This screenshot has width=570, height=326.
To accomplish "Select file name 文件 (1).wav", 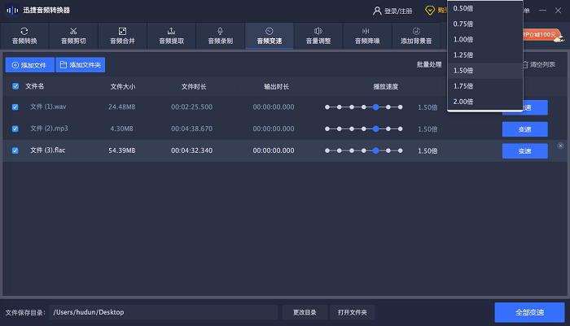I will click(x=48, y=106).
